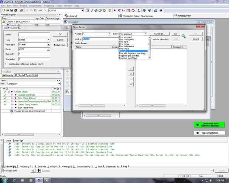Click the Assignment Editor pencil icon

tap(92, 10)
